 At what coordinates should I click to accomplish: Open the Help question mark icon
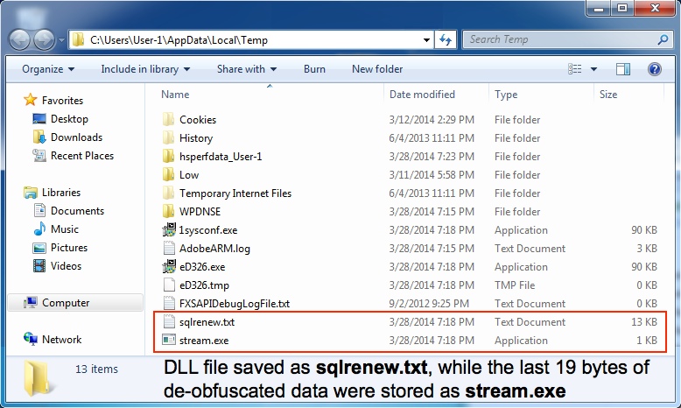tap(654, 69)
